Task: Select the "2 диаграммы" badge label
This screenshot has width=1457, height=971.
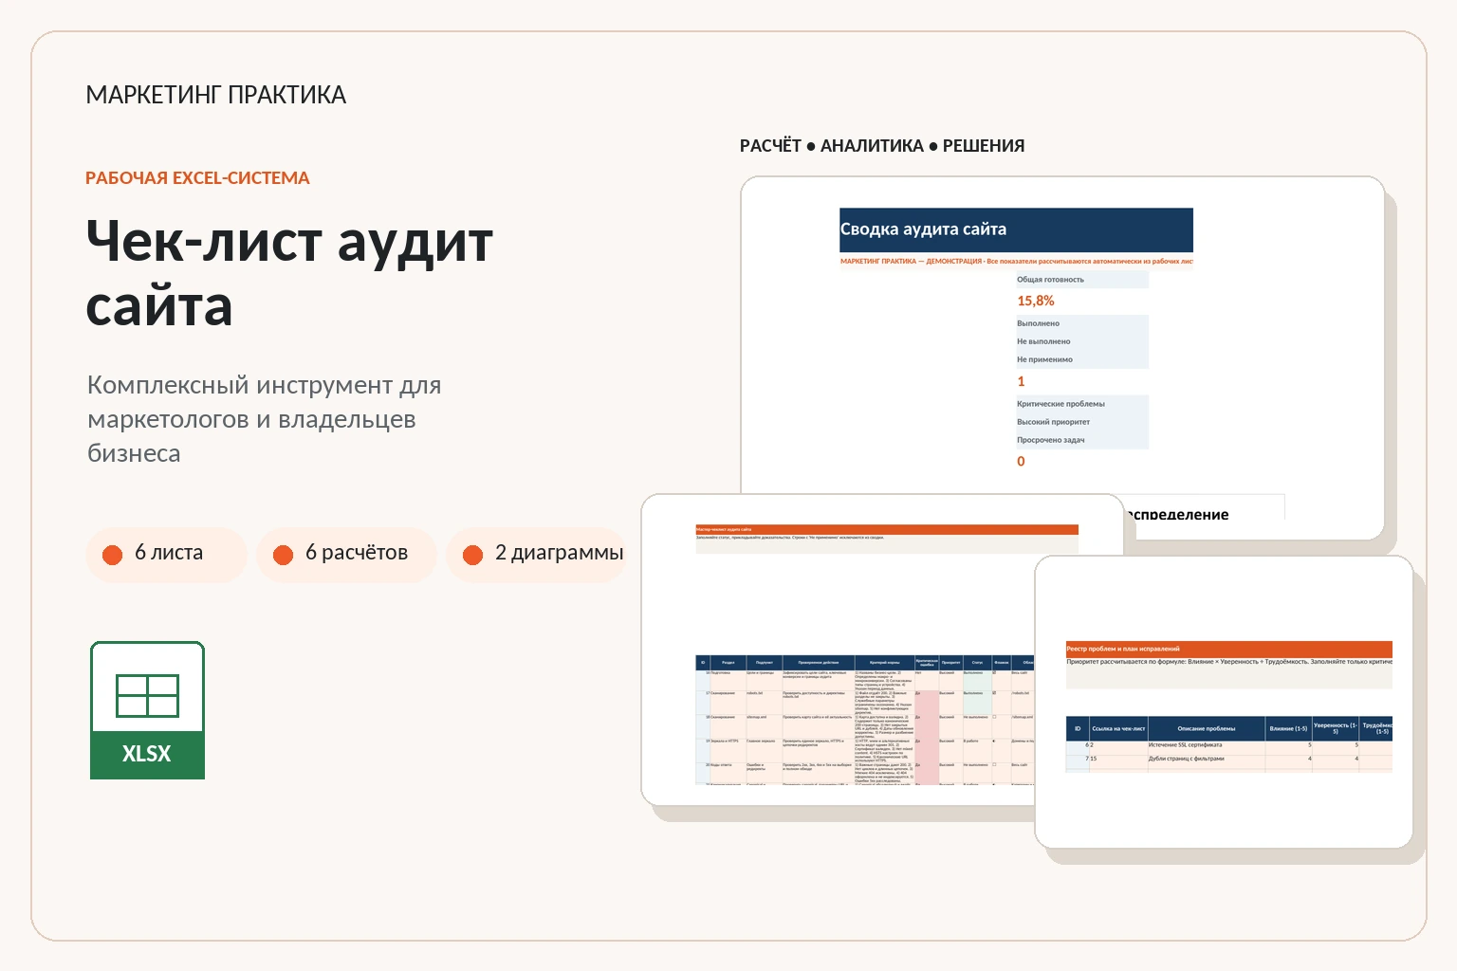Action: coord(560,553)
